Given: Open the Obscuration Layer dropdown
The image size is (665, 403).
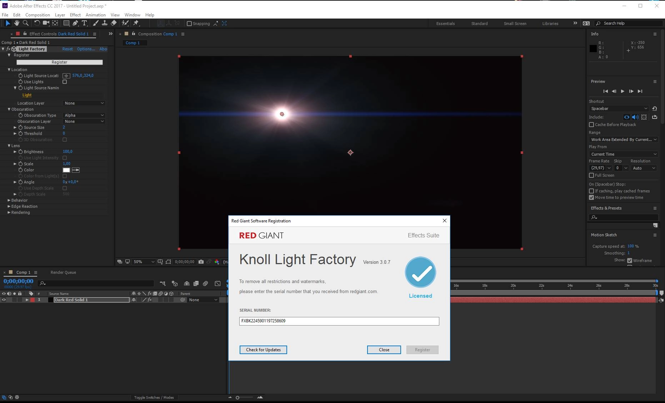Looking at the screenshot, I should 84,121.
